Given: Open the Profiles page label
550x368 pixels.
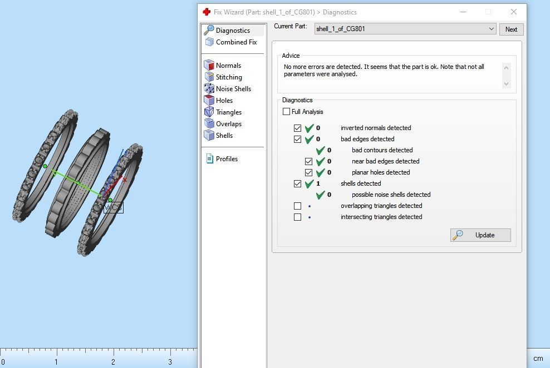Looking at the screenshot, I should coord(227,158).
